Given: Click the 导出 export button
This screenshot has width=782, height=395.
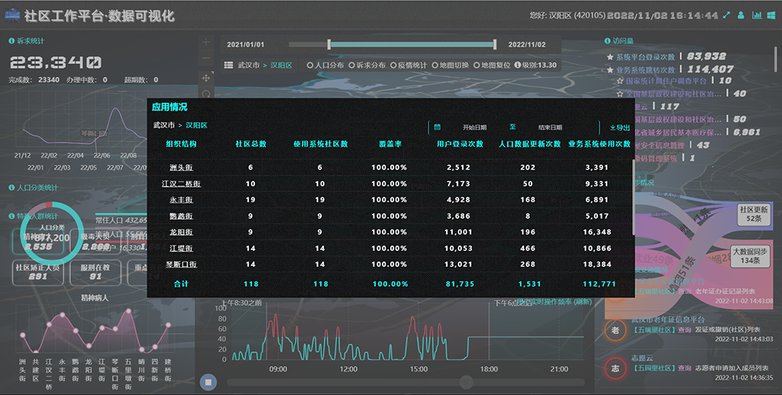Looking at the screenshot, I should pos(620,127).
